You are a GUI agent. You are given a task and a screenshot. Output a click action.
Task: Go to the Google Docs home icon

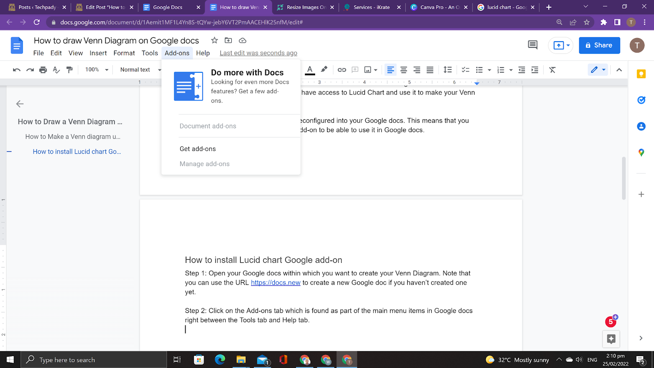tap(17, 45)
